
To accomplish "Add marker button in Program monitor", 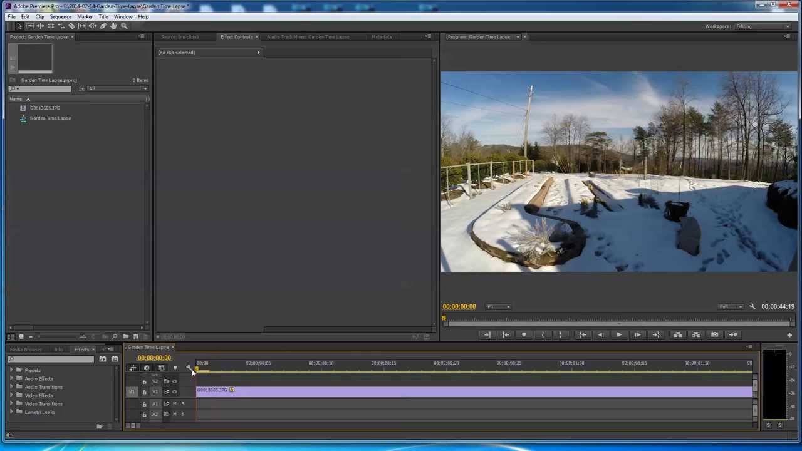I will click(524, 334).
